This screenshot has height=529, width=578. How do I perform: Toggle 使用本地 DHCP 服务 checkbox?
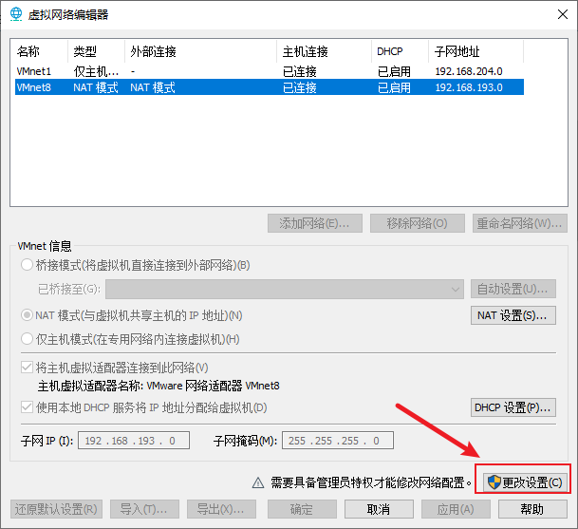pos(27,407)
